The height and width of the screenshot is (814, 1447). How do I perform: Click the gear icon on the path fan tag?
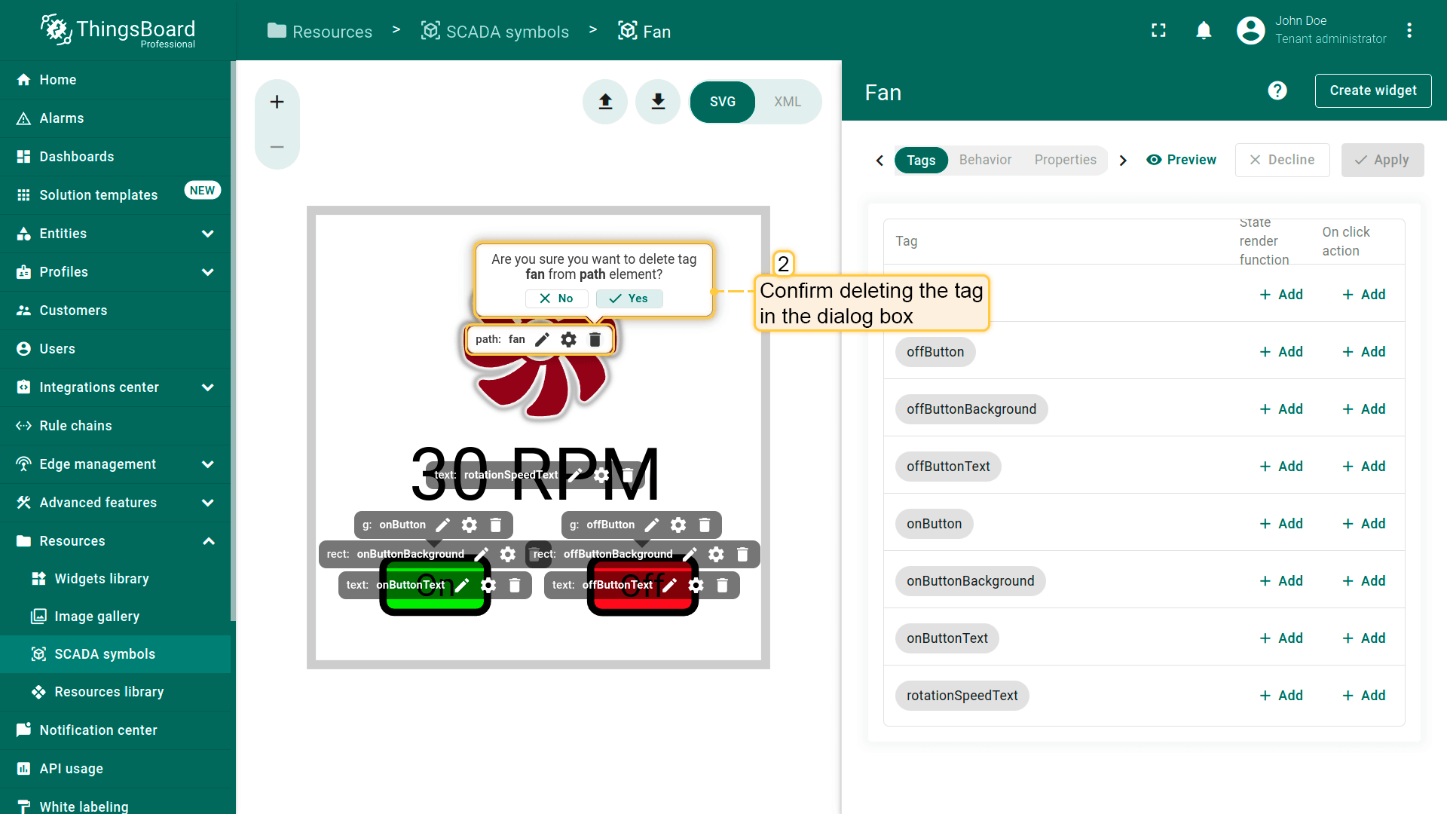point(568,340)
